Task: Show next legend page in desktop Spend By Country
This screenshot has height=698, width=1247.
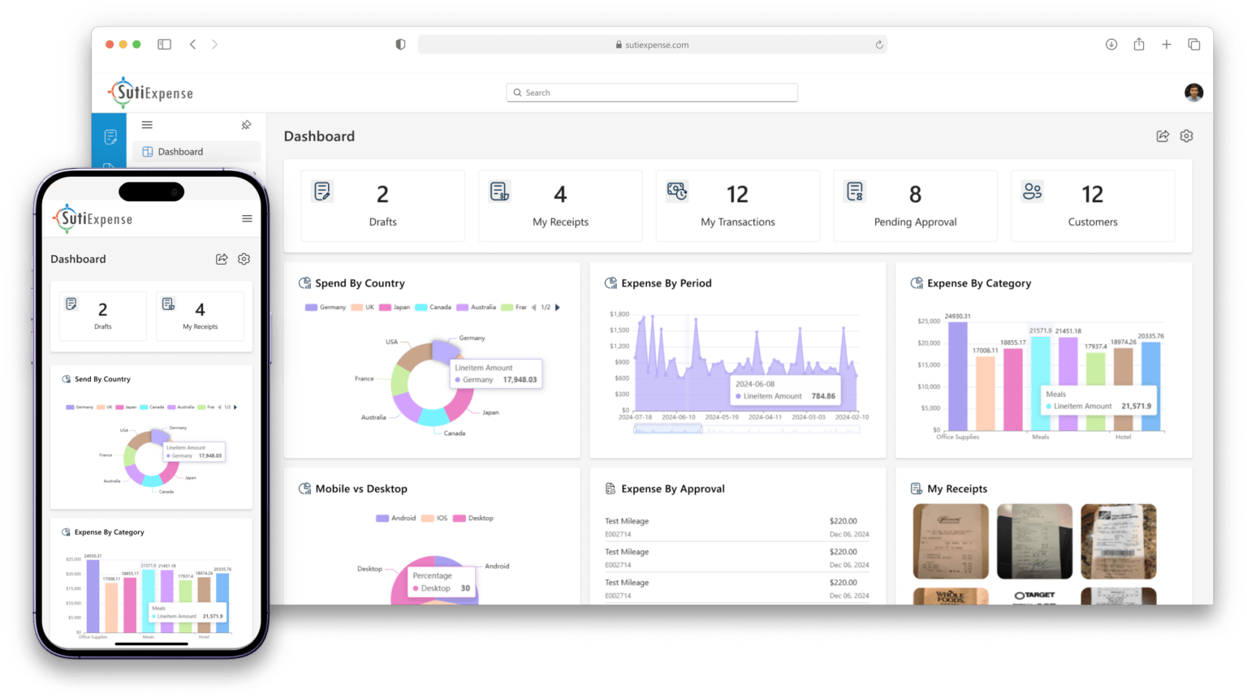Action: [558, 308]
